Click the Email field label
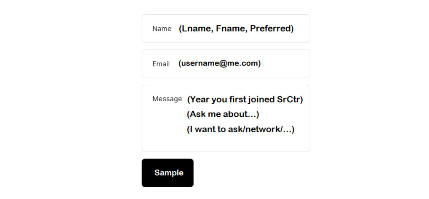 (x=161, y=64)
